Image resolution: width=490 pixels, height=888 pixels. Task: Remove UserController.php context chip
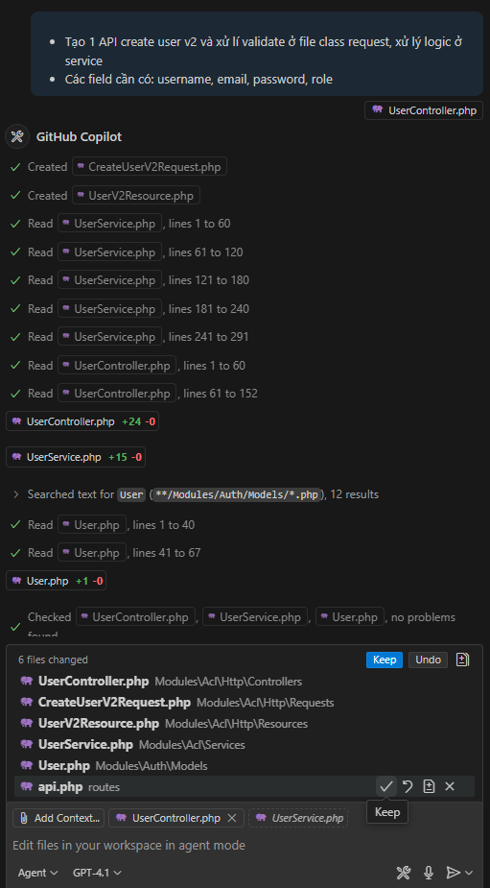(x=231, y=818)
